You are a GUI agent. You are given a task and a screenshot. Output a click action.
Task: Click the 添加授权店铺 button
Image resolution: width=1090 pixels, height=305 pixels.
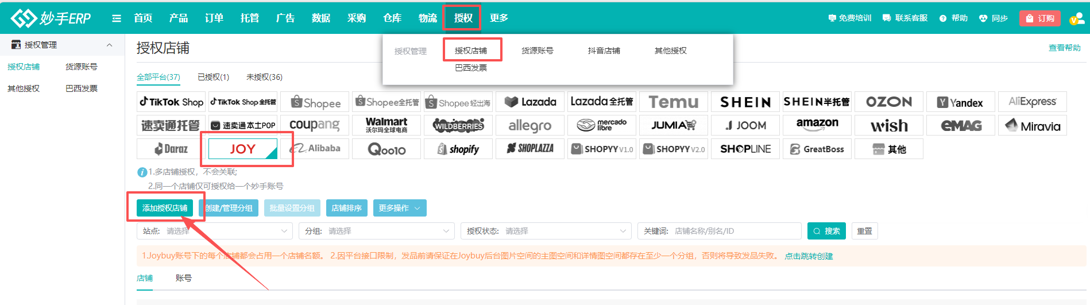[x=165, y=208]
